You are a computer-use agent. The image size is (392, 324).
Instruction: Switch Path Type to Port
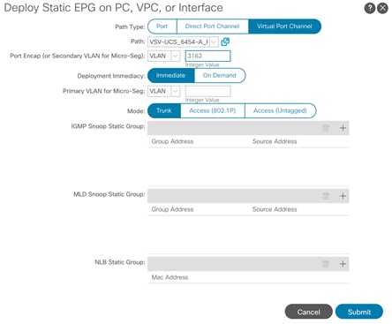click(x=162, y=26)
